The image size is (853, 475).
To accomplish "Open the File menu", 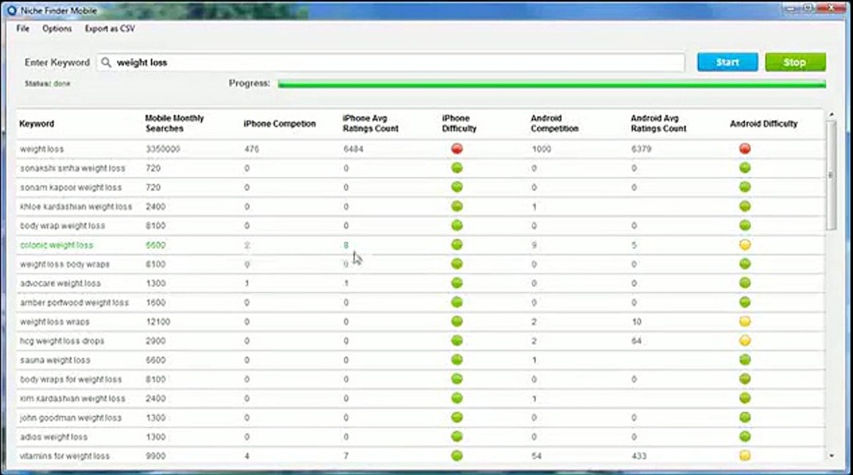I will pos(23,29).
